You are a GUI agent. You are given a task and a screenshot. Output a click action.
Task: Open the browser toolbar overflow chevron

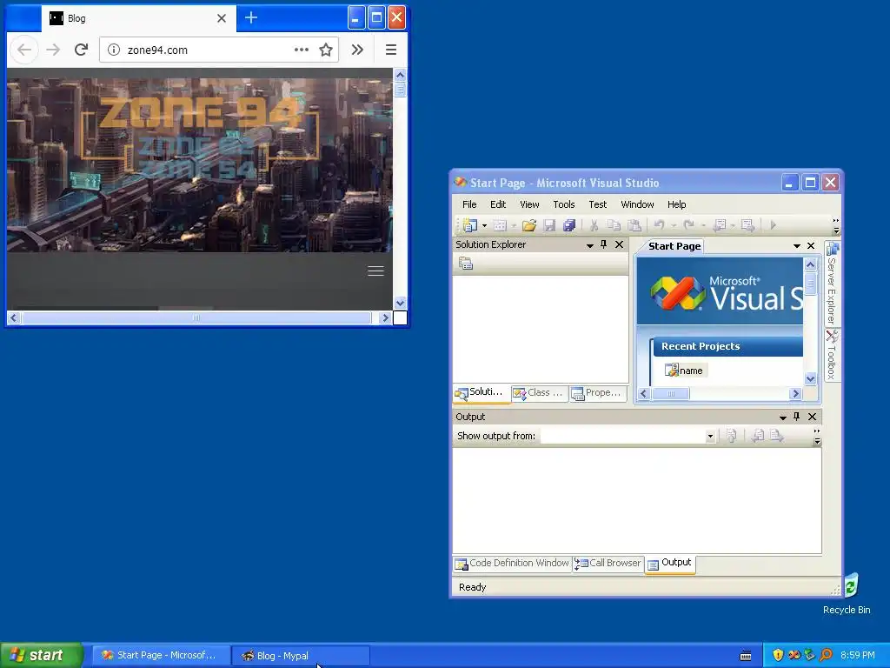click(x=357, y=50)
